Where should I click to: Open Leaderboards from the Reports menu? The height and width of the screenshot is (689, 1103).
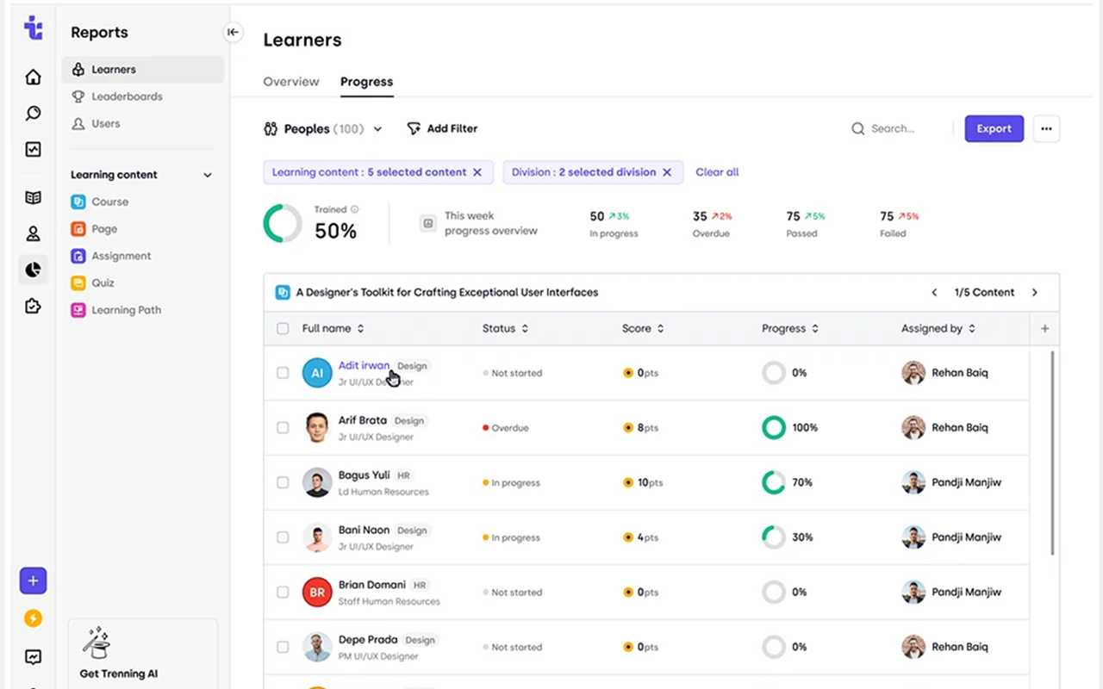(x=126, y=96)
